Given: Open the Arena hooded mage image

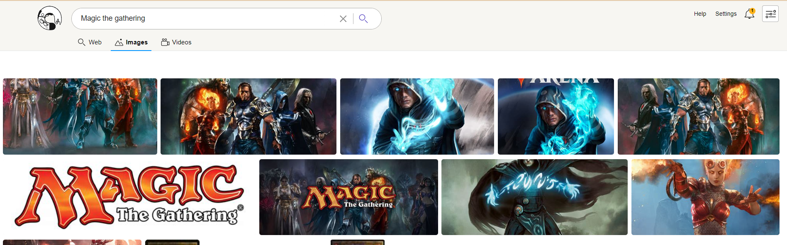Looking at the screenshot, I should [x=556, y=116].
